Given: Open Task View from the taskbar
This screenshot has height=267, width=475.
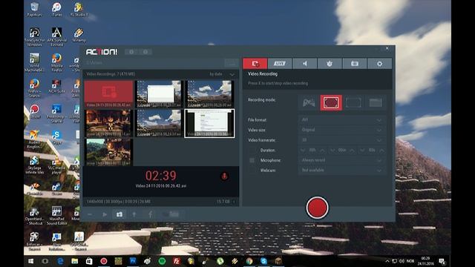Looking at the screenshot, I should coord(45,261).
